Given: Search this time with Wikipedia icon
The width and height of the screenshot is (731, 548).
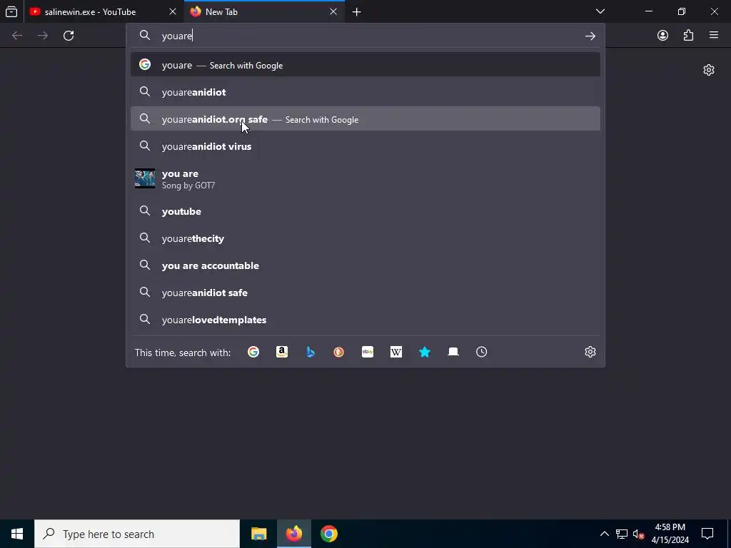Looking at the screenshot, I should 396,352.
